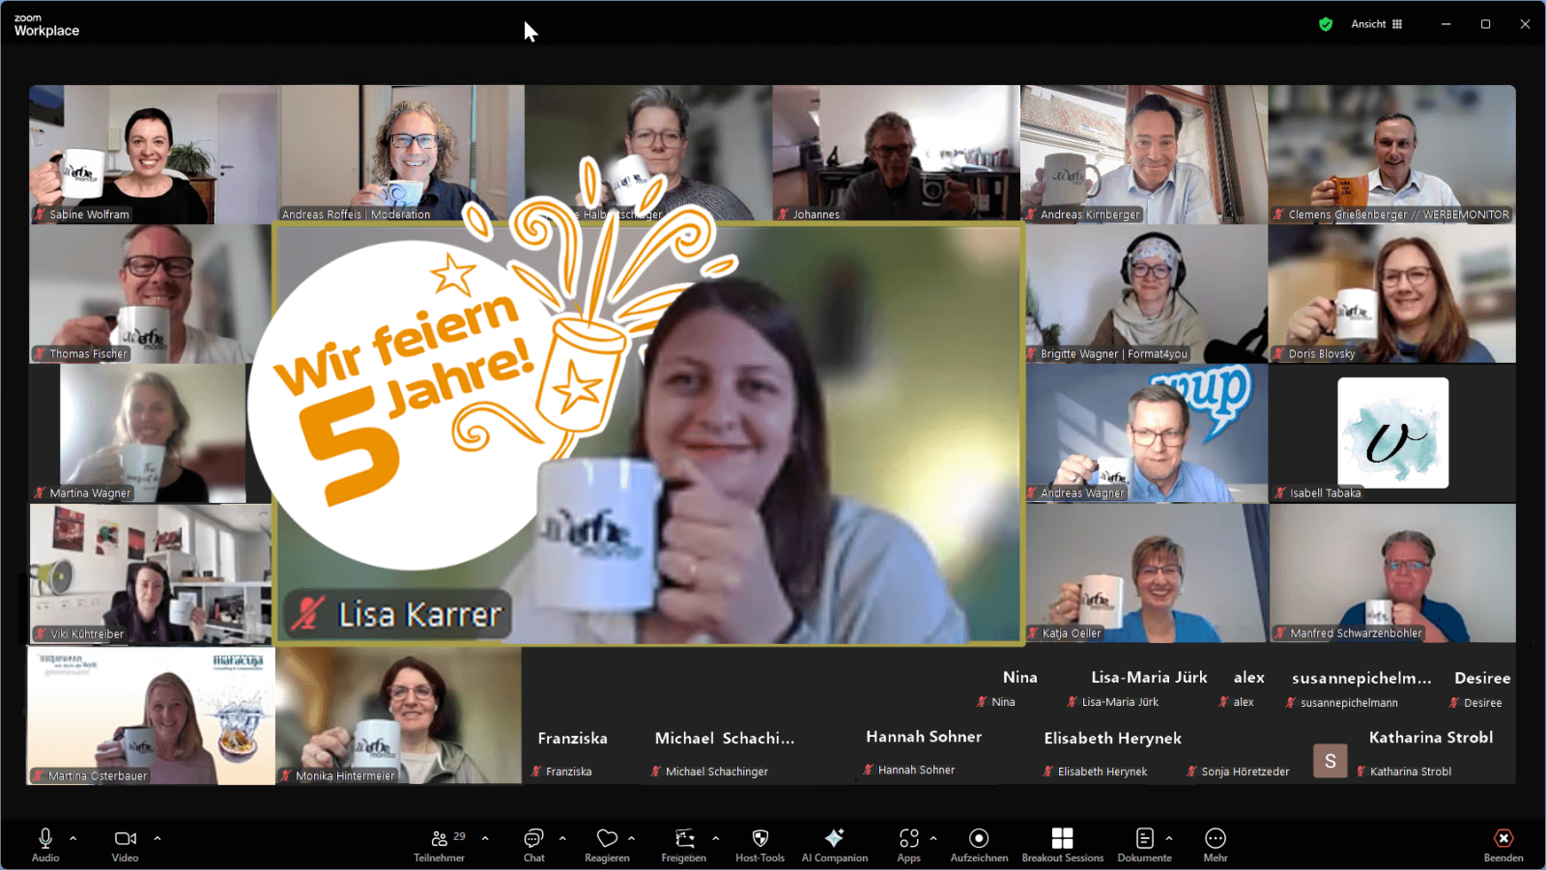Viewport: 1546px width, 870px height.
Task: Open the Apps icon
Action: tap(908, 838)
